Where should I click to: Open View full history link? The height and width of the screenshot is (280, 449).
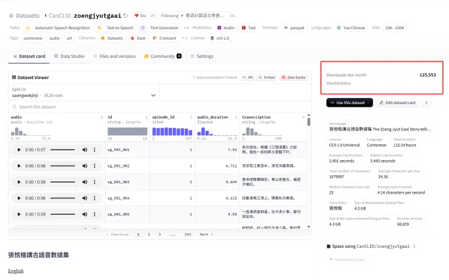[x=339, y=83]
